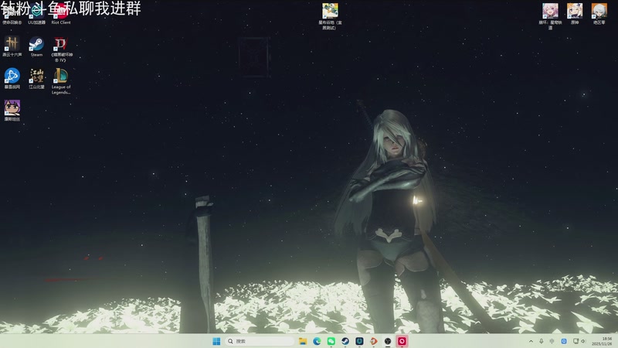This screenshot has height=348, width=618.
Task: Select the 江山北望 desktop shortcut
Action: click(36, 79)
